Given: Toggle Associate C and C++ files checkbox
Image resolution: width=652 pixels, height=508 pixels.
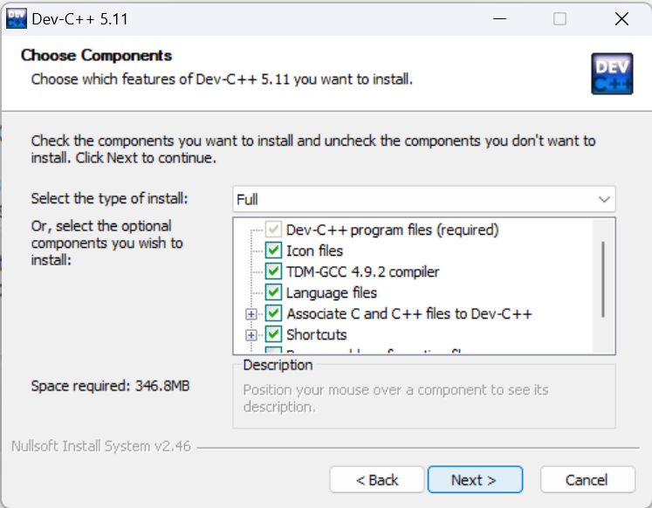Looking at the screenshot, I should coord(273,313).
